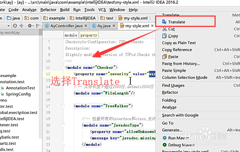This screenshot has width=240, height=152.
Task: Select SpringConfig in project tree
Action: click(18, 94)
